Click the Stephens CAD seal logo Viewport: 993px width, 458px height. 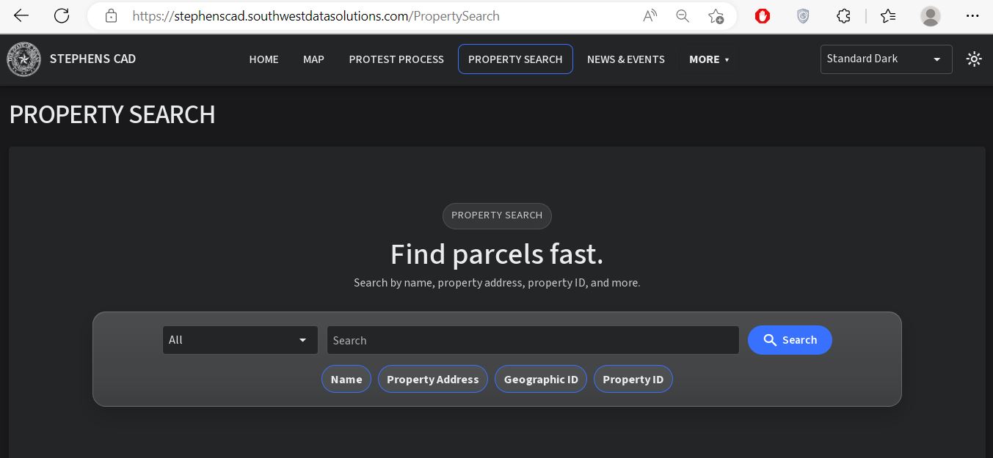pos(23,59)
